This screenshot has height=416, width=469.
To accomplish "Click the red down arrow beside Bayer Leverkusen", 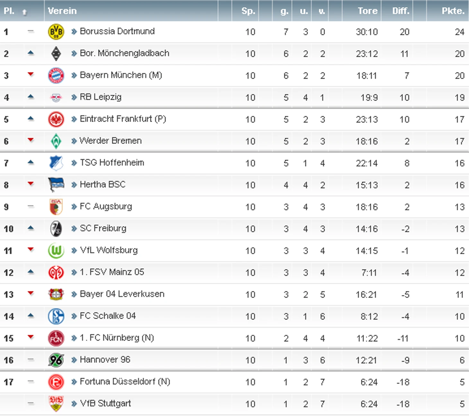I will (31, 293).
